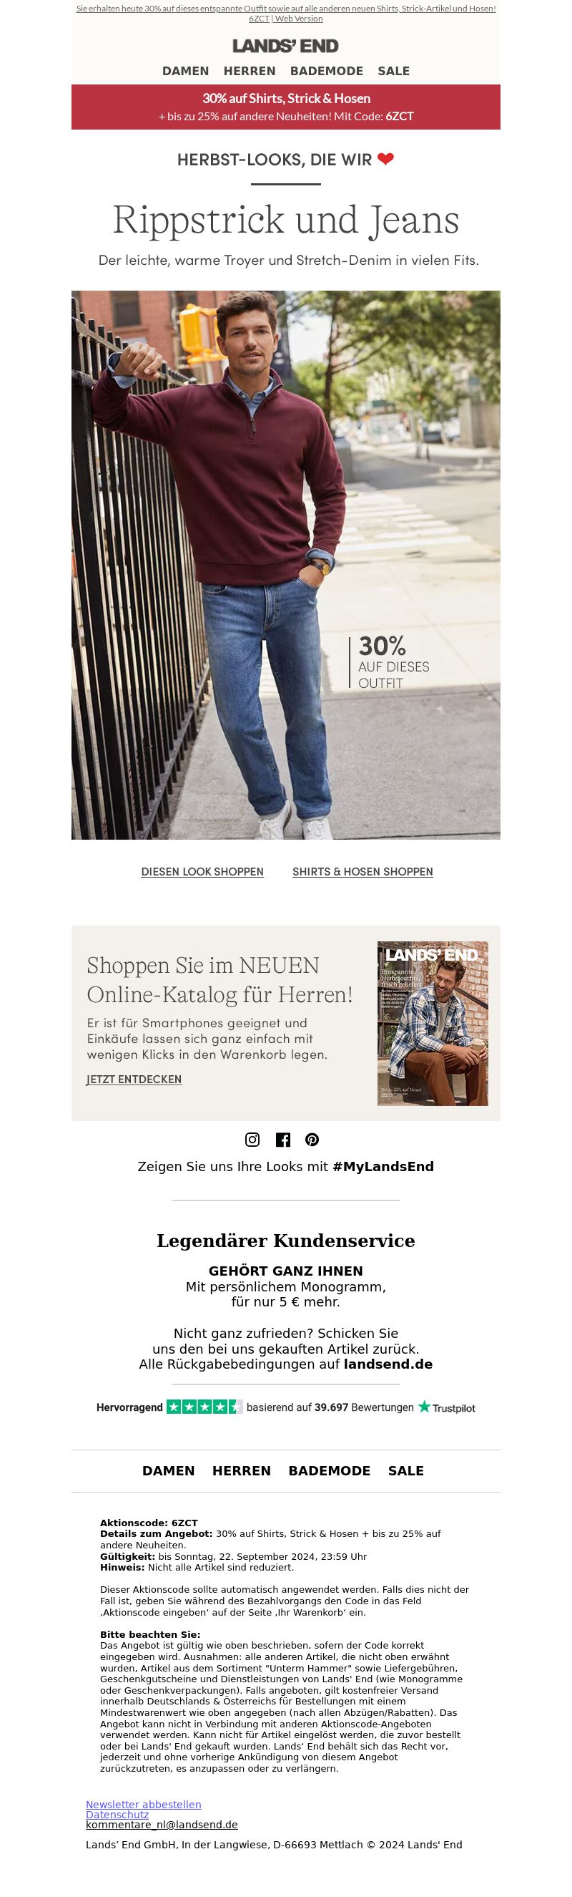Open the Instagram icon link
572x1897 pixels.
(252, 1139)
